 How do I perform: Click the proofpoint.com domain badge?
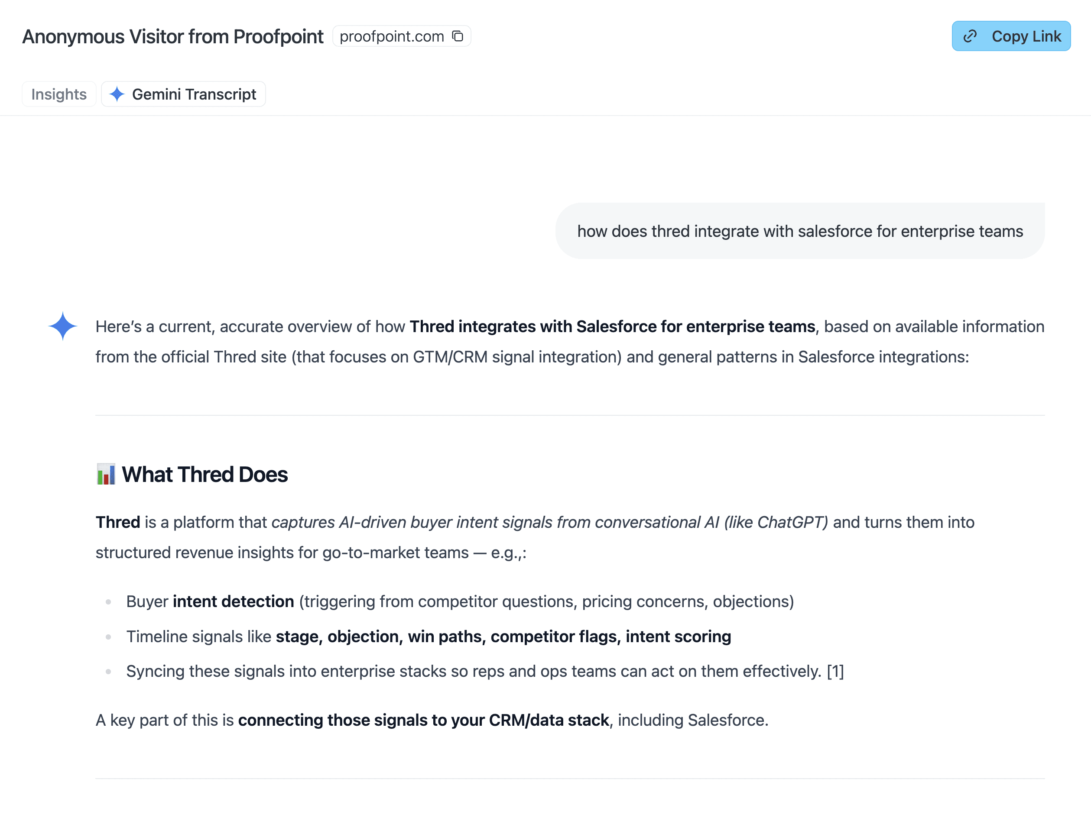tap(392, 36)
